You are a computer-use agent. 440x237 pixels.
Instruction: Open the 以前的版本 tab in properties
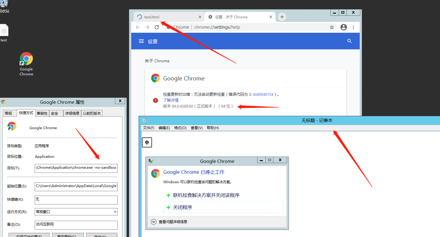click(92, 113)
